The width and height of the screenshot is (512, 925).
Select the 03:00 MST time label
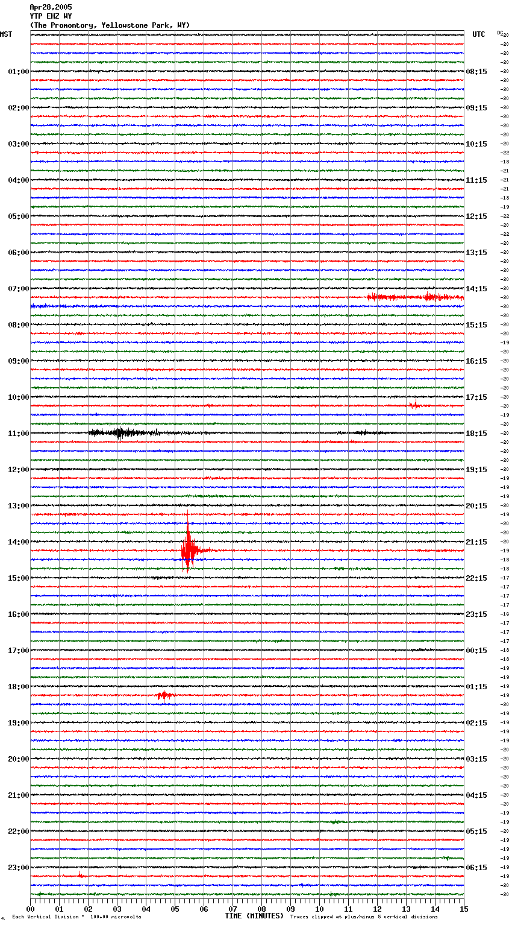[18, 144]
